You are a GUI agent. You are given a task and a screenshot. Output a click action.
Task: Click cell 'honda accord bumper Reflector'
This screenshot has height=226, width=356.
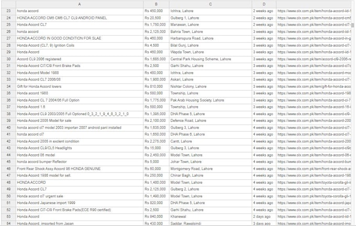[x=80, y=162]
